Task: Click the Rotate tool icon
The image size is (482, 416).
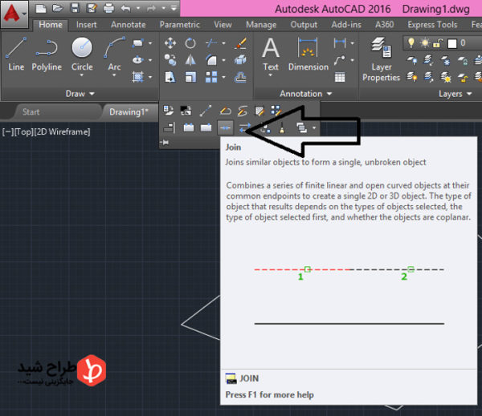Action: 190,42
